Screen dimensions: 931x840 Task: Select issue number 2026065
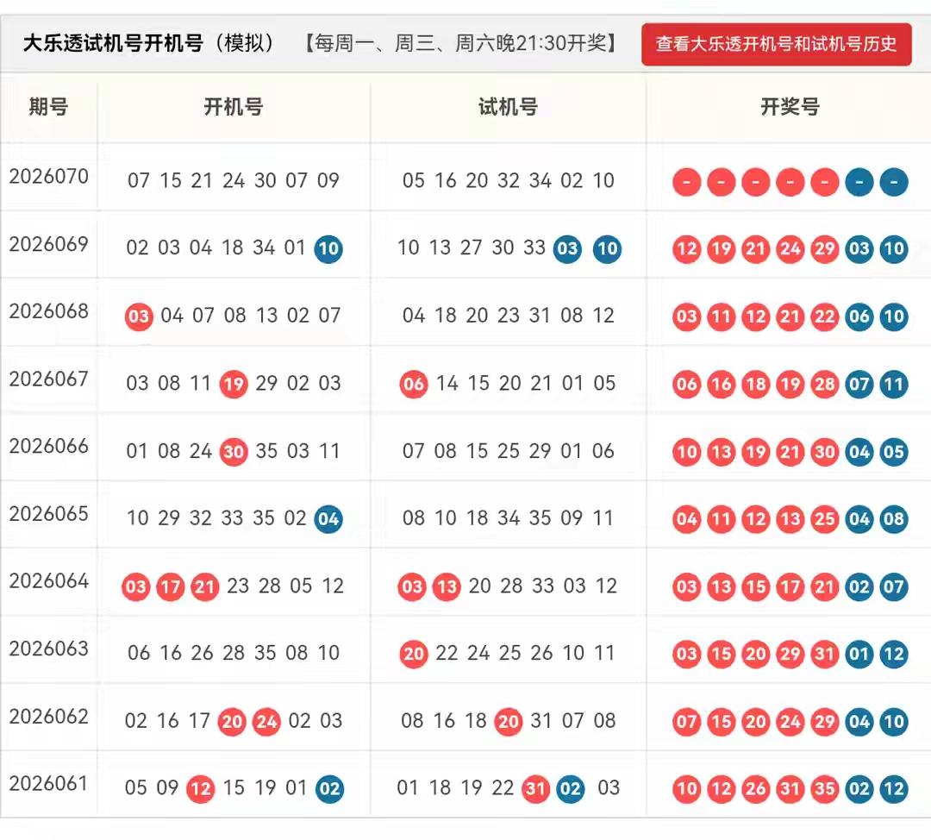(48, 514)
